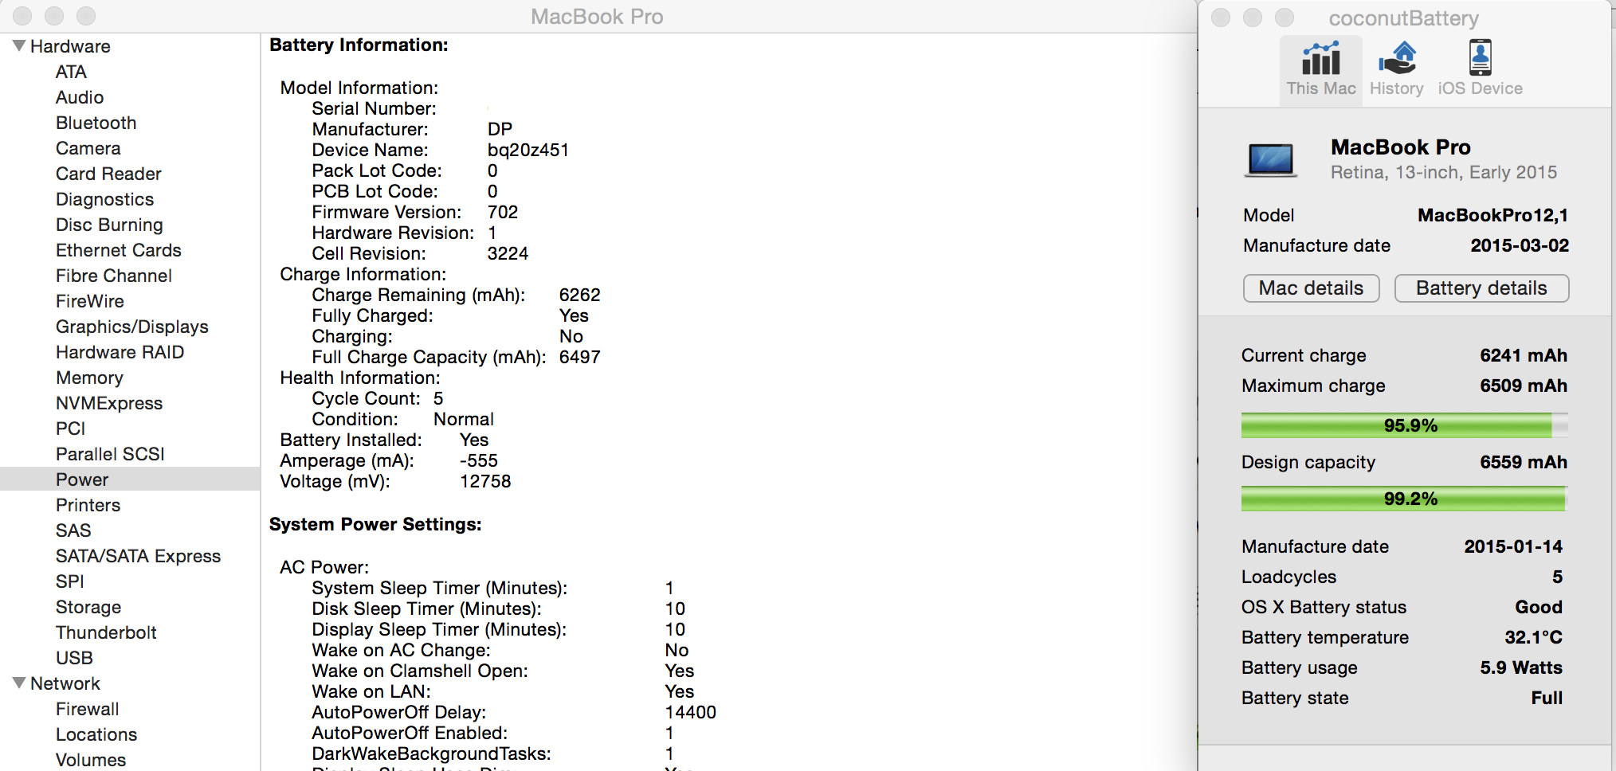The image size is (1616, 771).
Task: Select PCI in the sidebar
Action: [x=70, y=429]
